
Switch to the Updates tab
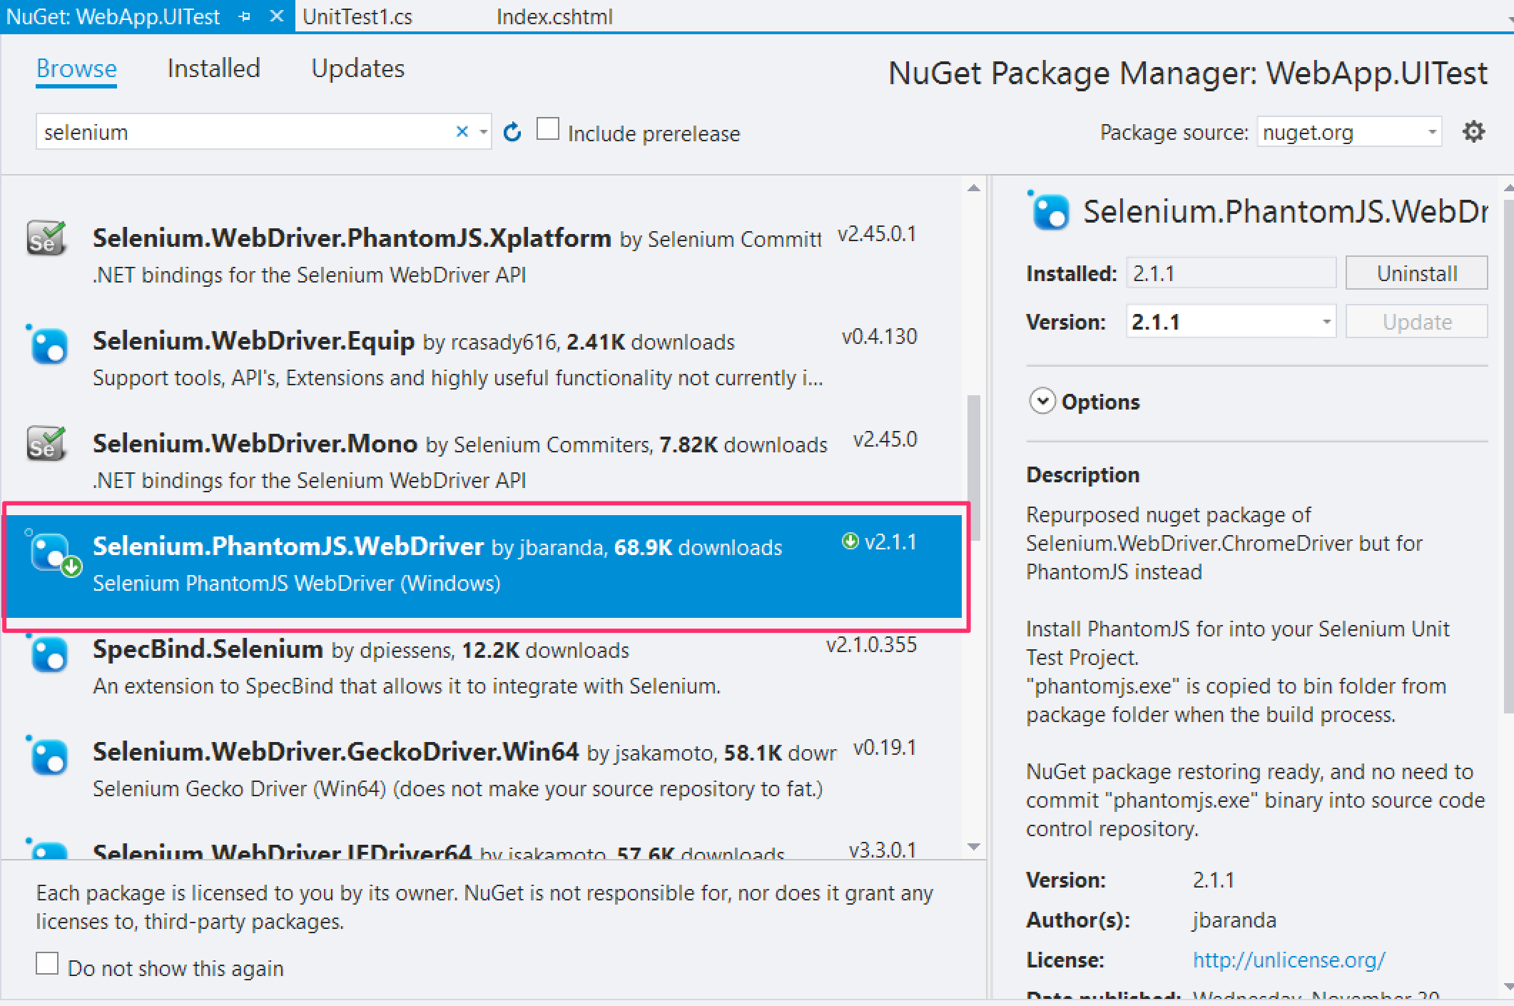[x=357, y=69]
